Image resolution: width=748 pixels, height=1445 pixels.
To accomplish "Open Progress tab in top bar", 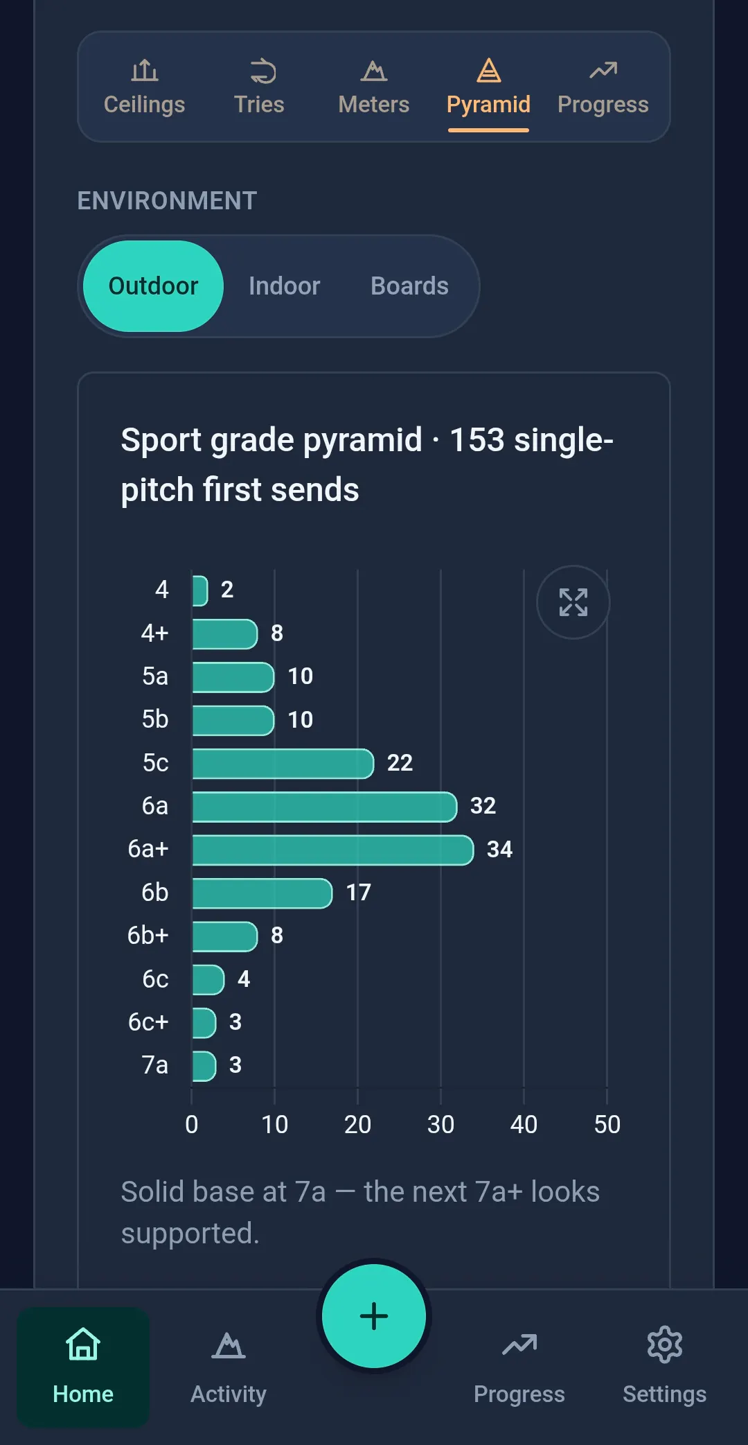I will click(603, 87).
